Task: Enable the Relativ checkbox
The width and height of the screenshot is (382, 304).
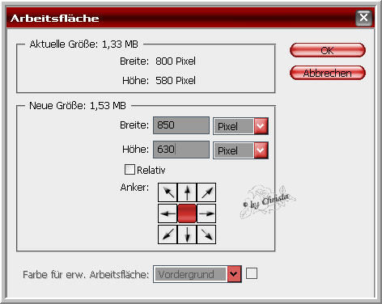Action: (x=129, y=170)
